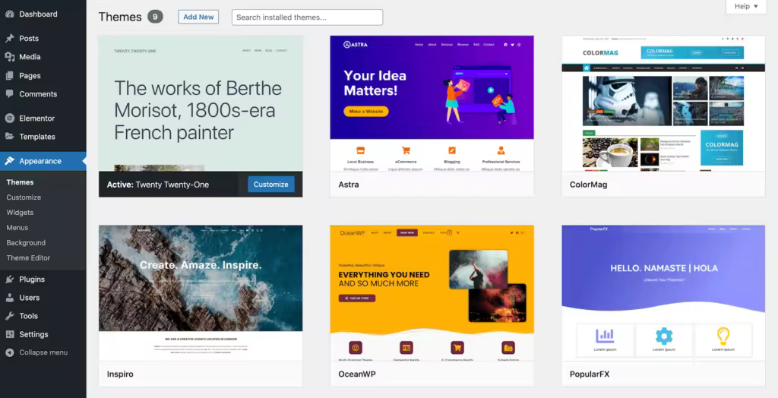Open Comments in sidebar
The width and height of the screenshot is (778, 398).
(x=43, y=93)
